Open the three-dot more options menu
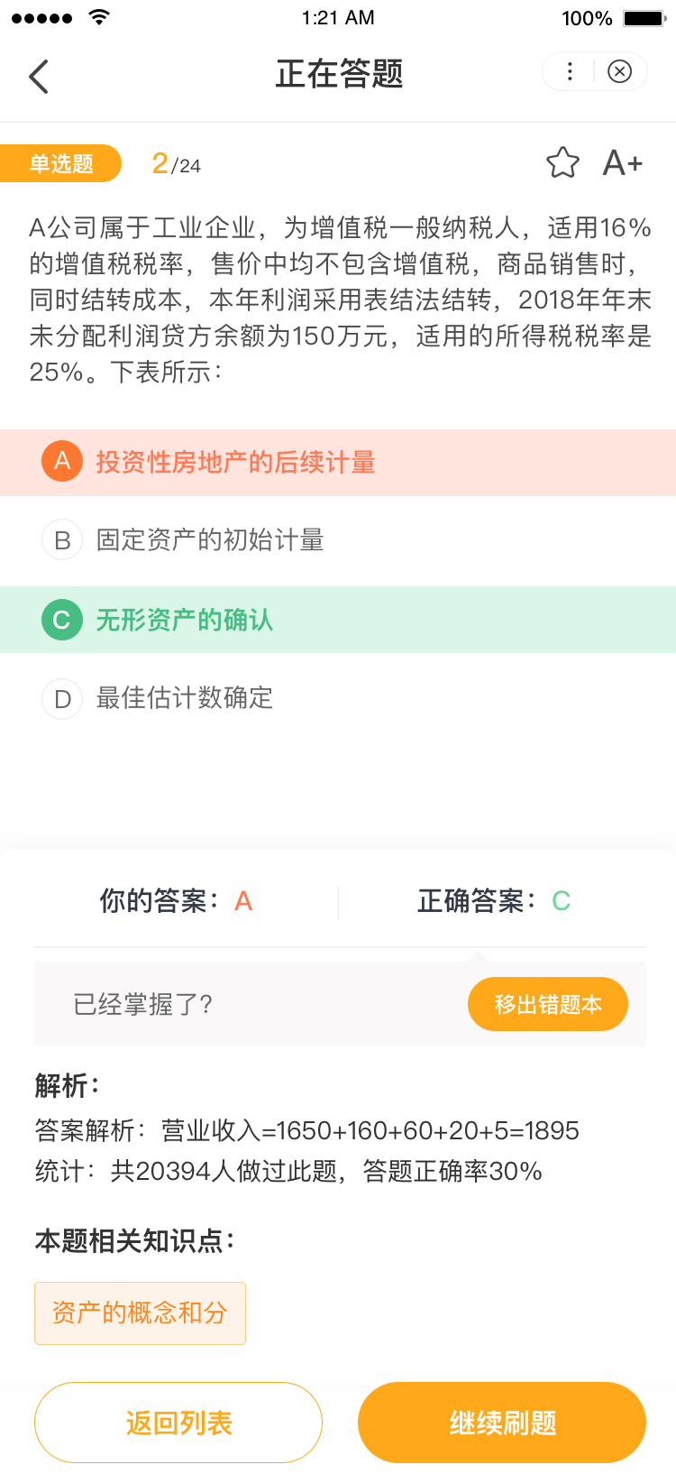The height and width of the screenshot is (1483, 676). pyautogui.click(x=570, y=72)
